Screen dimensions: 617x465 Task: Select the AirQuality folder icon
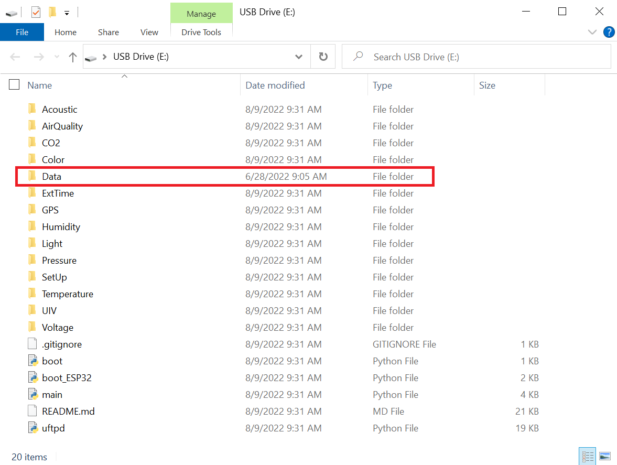point(33,125)
